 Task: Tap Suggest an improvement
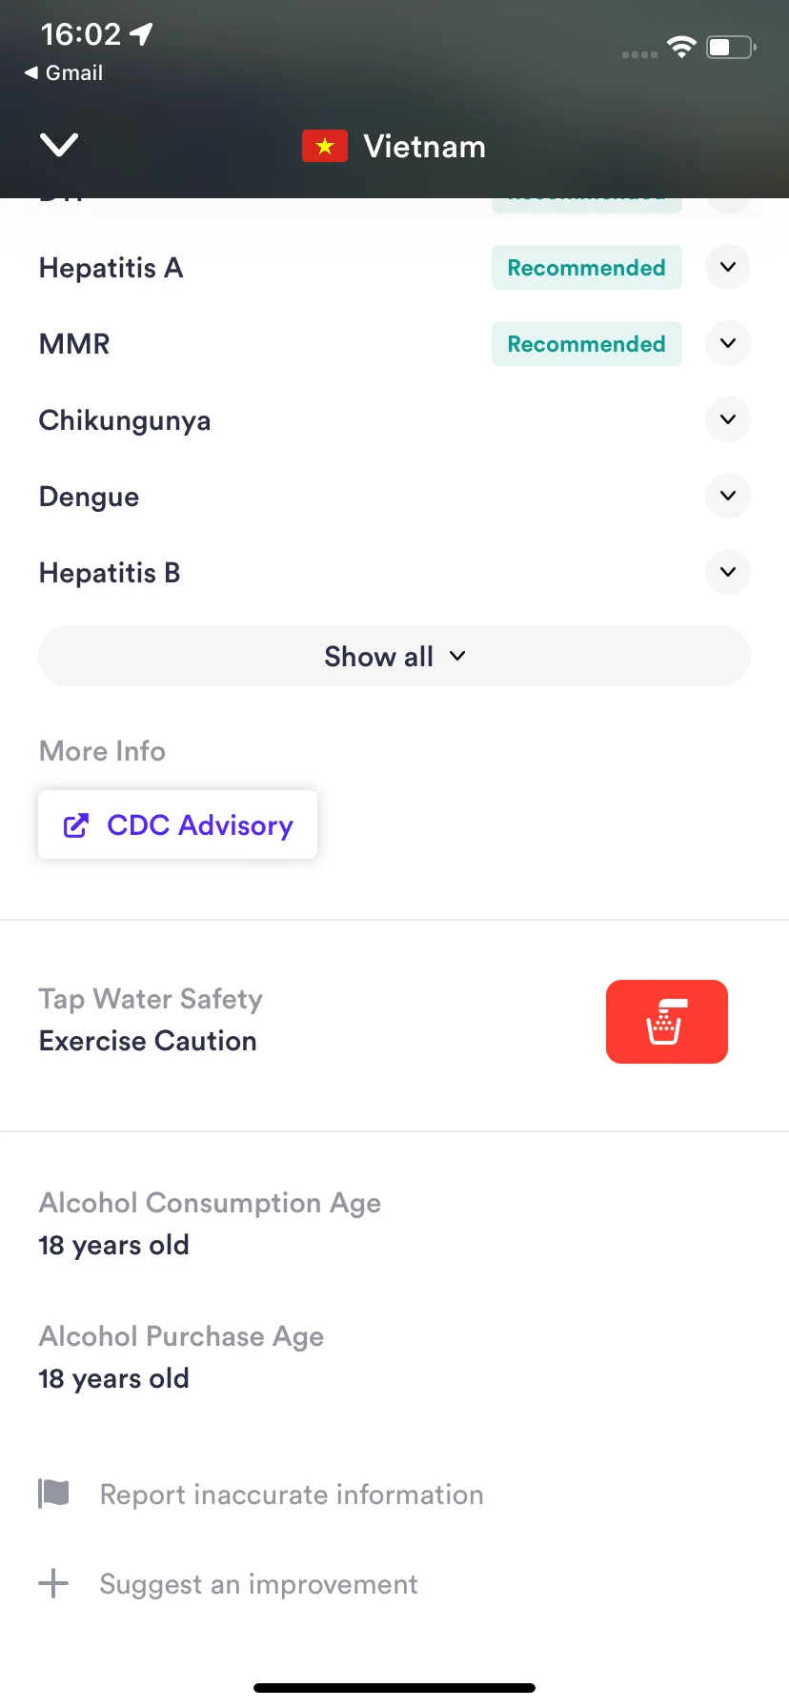(258, 1584)
